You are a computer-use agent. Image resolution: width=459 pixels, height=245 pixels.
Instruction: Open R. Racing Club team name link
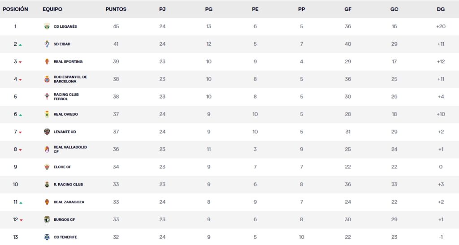pyautogui.click(x=68, y=185)
